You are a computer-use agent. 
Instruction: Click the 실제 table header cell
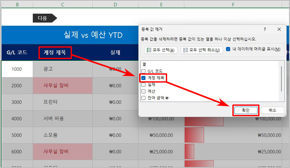pyautogui.click(x=116, y=52)
